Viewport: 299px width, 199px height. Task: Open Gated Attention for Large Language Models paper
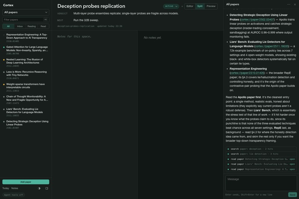click(26, 50)
